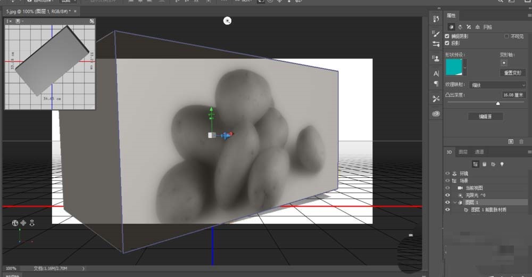The image size is (532, 277).
Task: Hide the 环境 (Environment) item via its eye icon
Action: (447, 173)
